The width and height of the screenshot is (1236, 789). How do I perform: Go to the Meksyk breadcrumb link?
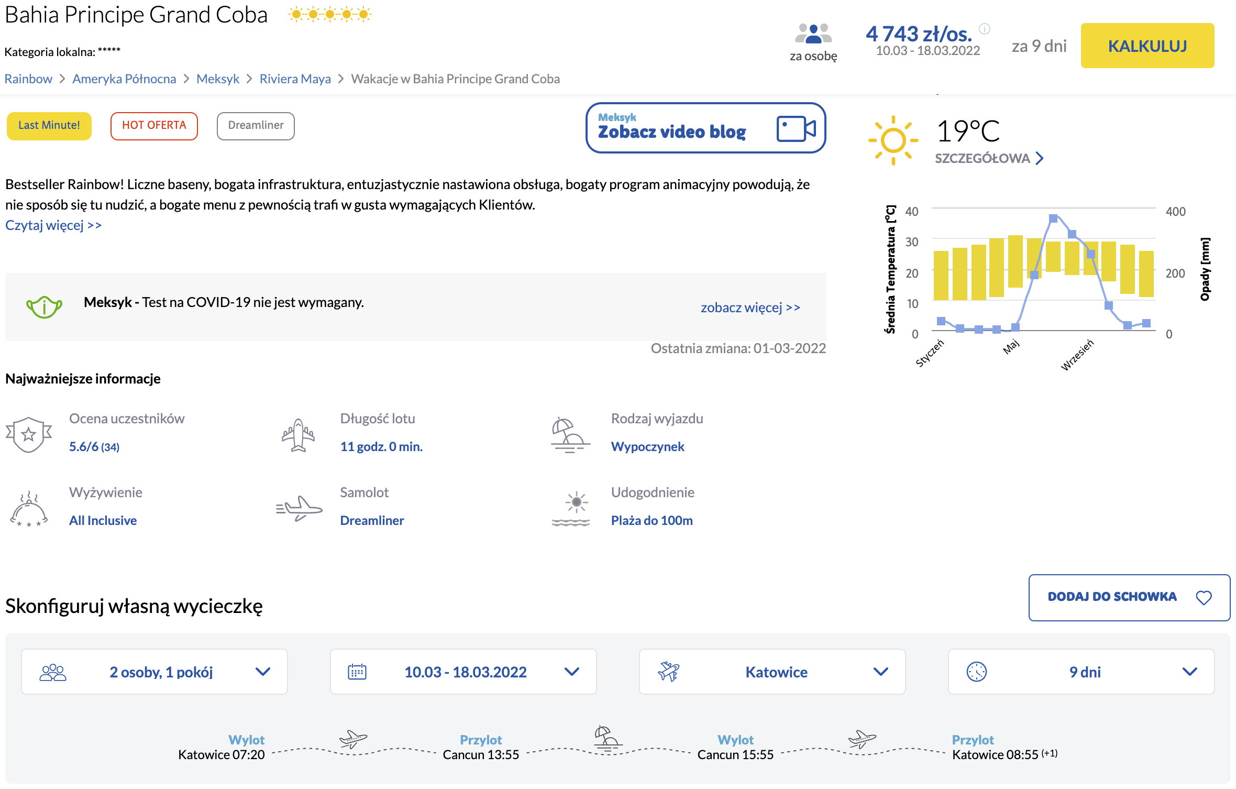(218, 79)
